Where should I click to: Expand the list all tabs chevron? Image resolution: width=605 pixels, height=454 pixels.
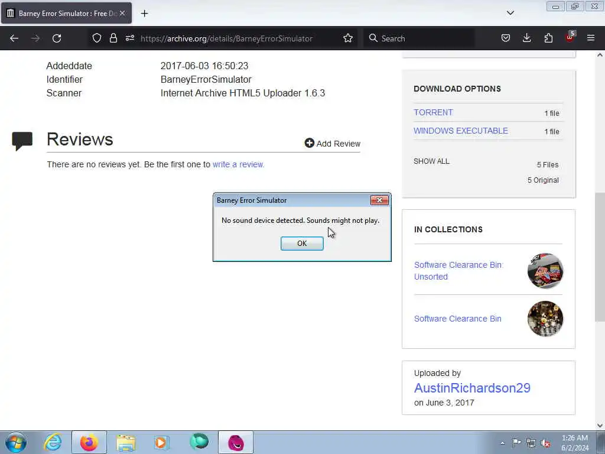510,13
